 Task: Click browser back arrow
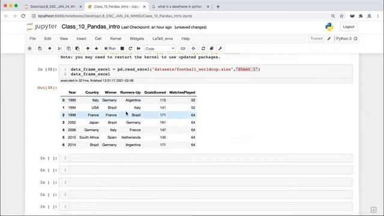click(7, 16)
